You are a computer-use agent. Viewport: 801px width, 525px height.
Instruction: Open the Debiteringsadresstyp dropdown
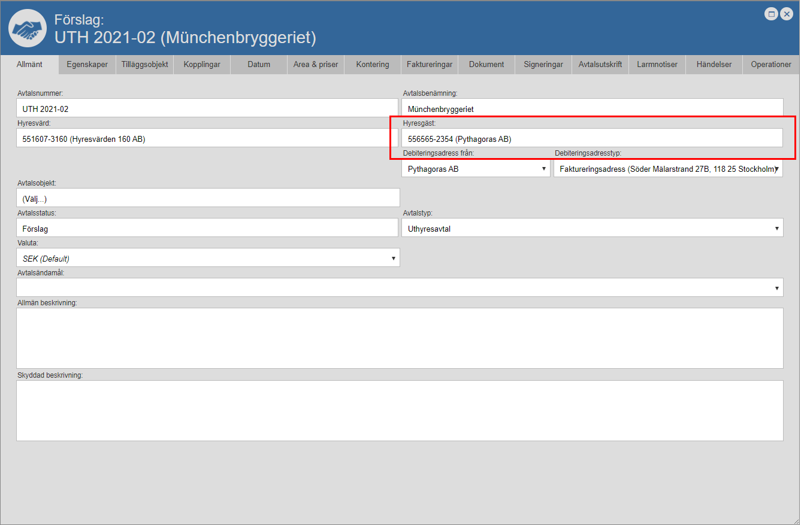668,169
